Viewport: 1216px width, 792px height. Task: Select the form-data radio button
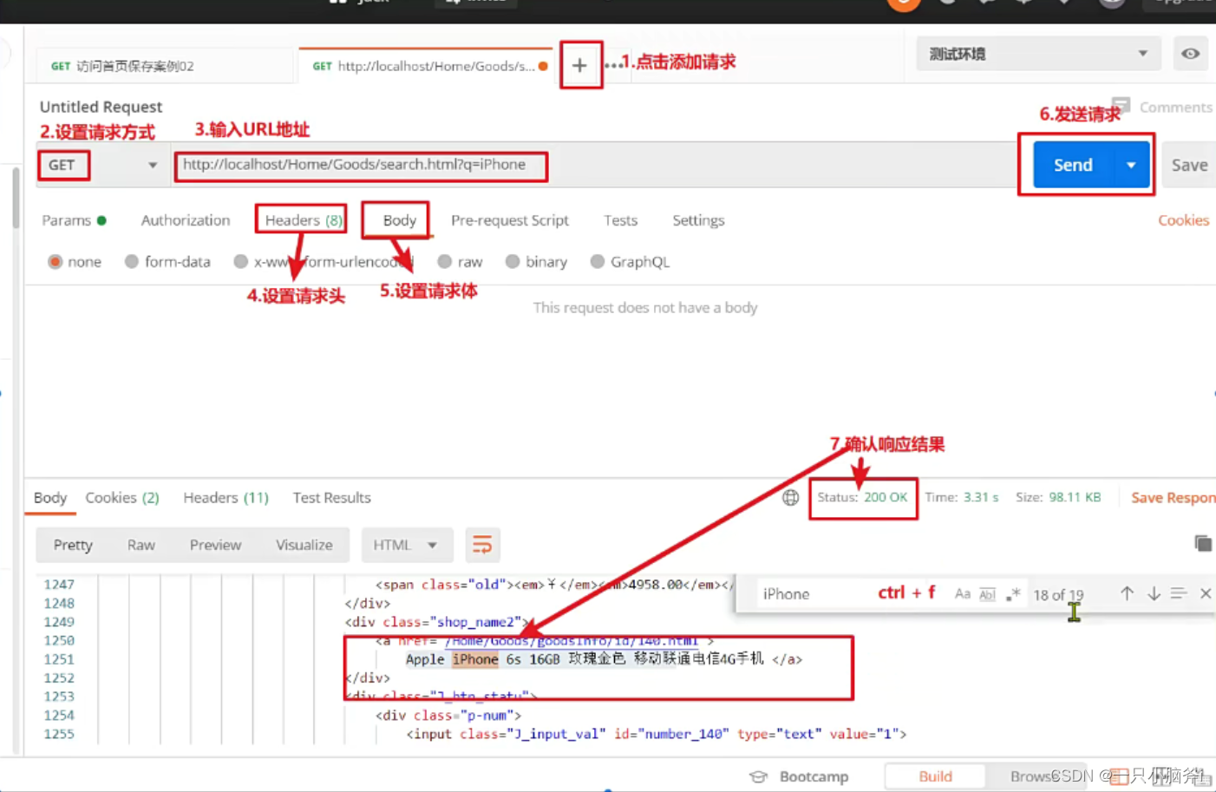click(132, 261)
